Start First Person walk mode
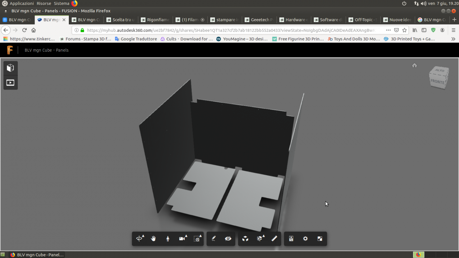 (x=168, y=239)
